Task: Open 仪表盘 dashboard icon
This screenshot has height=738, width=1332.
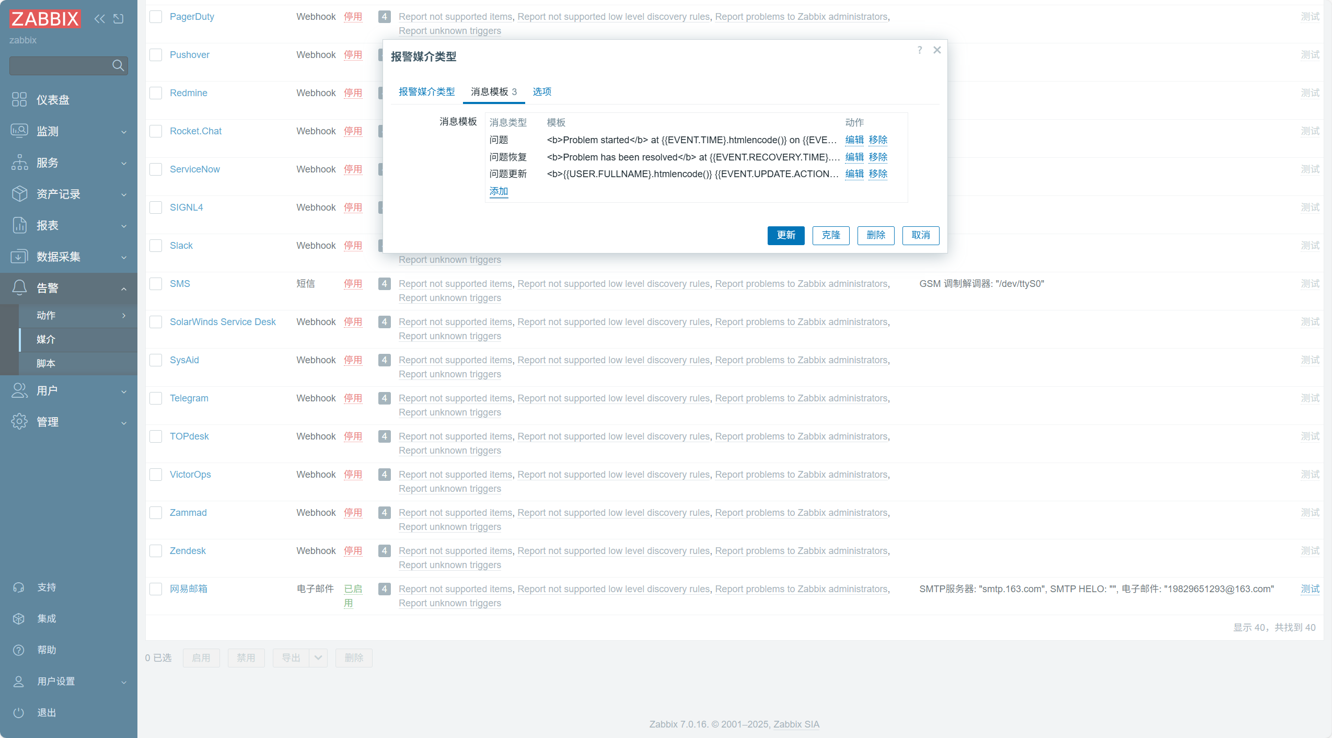Action: pos(19,99)
